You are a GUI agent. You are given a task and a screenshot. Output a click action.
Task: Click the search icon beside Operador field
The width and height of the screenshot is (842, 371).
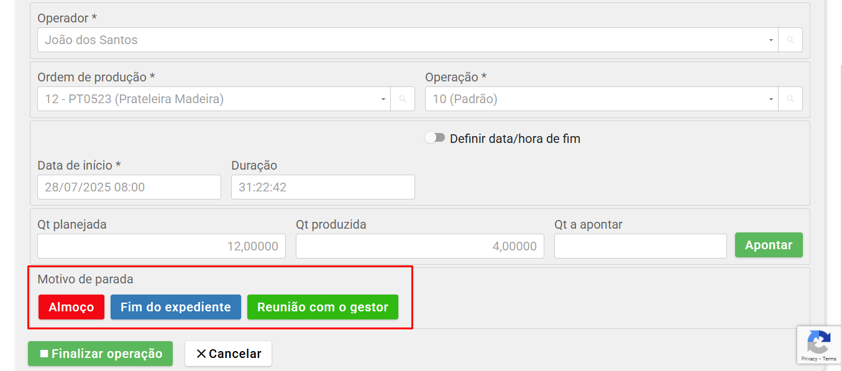[790, 40]
